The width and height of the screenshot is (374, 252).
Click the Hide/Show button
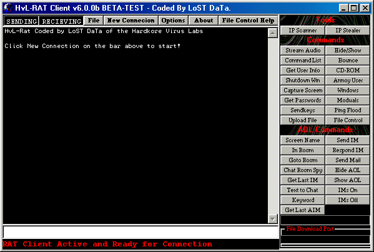(348, 51)
